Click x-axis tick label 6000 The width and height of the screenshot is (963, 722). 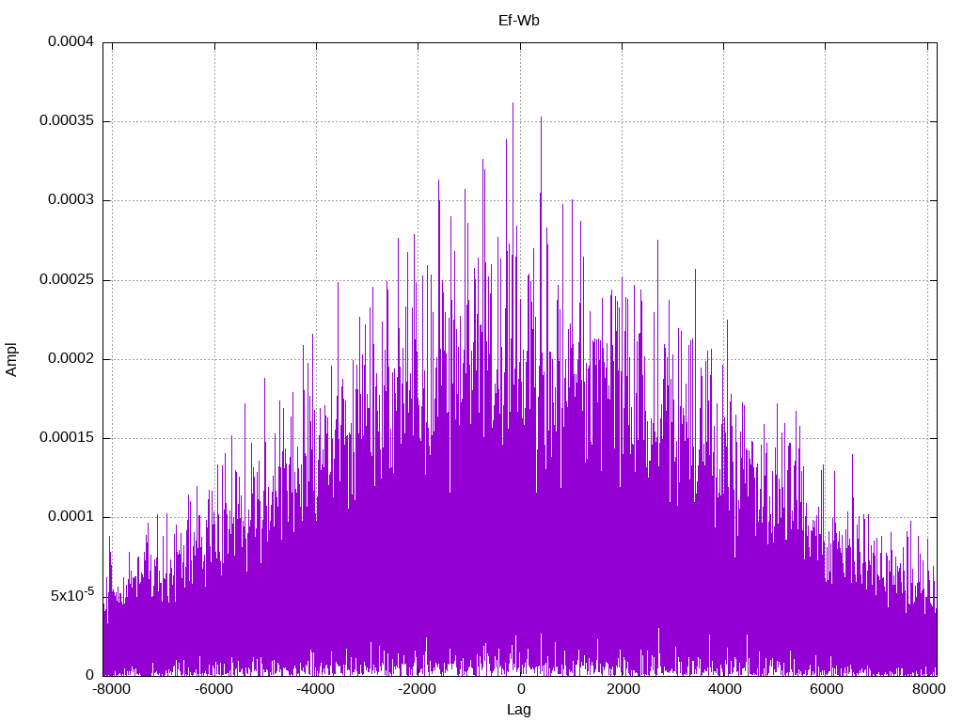coord(827,689)
